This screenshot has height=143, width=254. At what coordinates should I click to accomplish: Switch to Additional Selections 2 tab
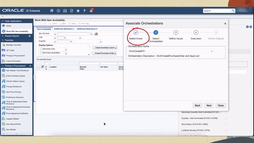[x=87, y=29]
